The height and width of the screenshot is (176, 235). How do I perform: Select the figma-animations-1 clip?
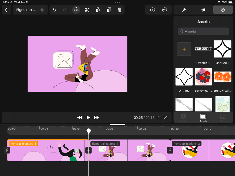[x=48, y=150]
